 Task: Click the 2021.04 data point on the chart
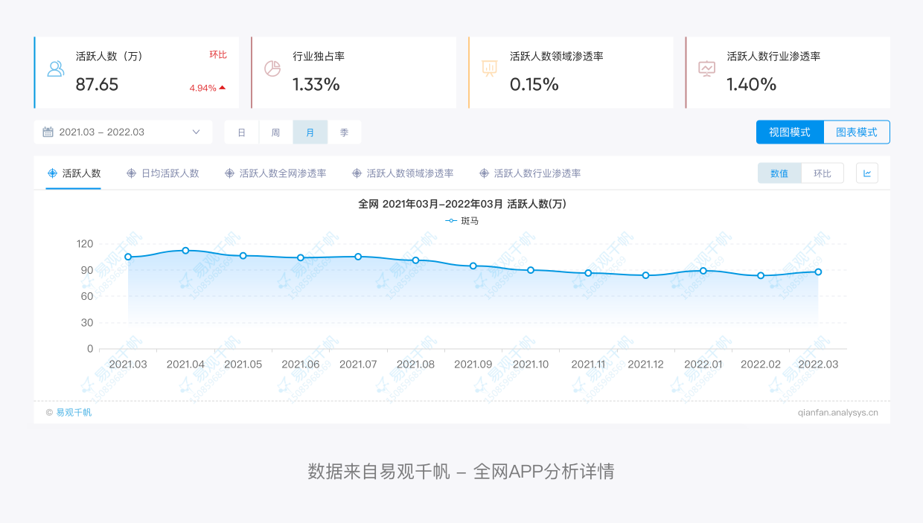point(185,251)
